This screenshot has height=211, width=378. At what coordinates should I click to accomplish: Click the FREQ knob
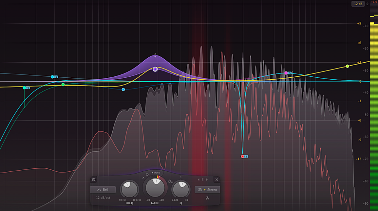point(129,189)
